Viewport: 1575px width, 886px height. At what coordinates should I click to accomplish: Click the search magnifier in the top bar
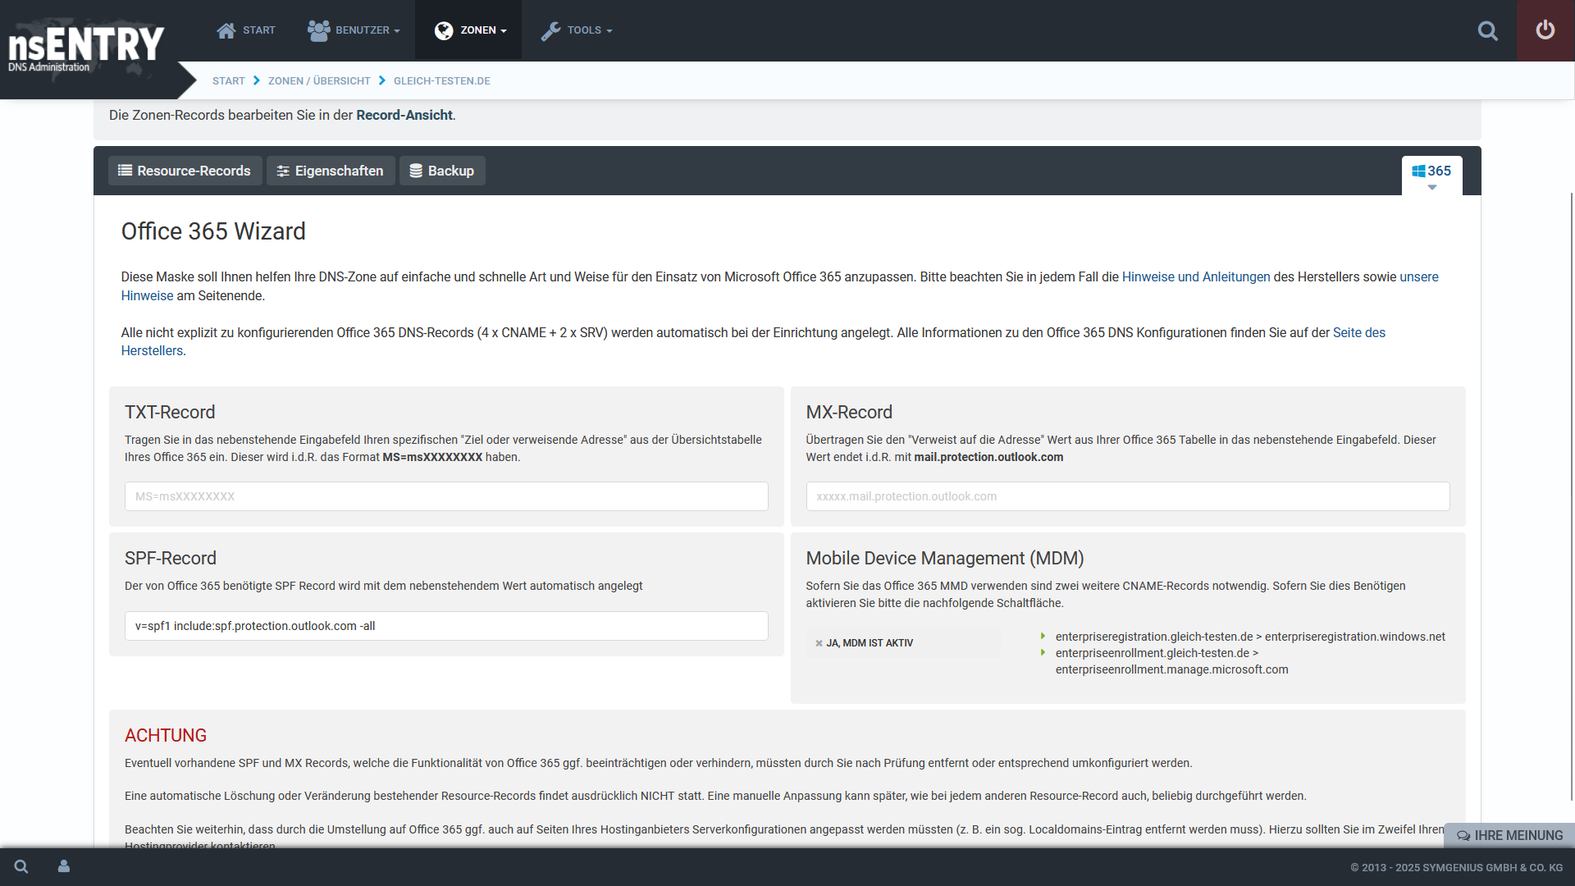pos(1488,30)
